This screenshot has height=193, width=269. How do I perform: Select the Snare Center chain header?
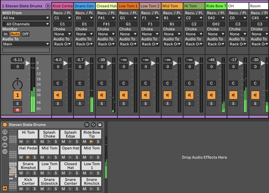84,6
